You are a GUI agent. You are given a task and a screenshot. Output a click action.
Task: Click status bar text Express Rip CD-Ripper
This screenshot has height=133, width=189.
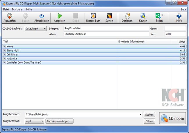pyautogui.click(x=24, y=130)
